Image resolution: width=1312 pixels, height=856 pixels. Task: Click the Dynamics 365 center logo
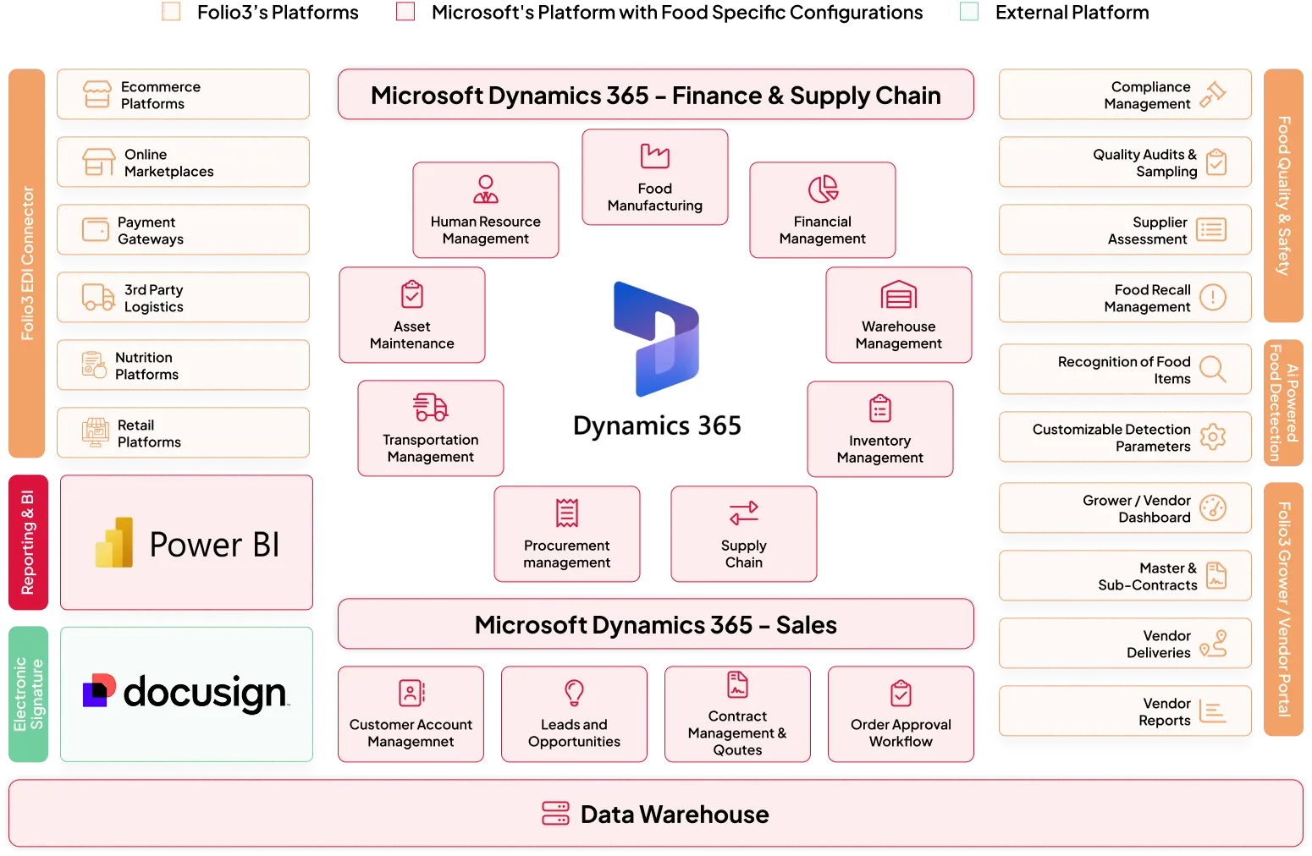(x=657, y=338)
